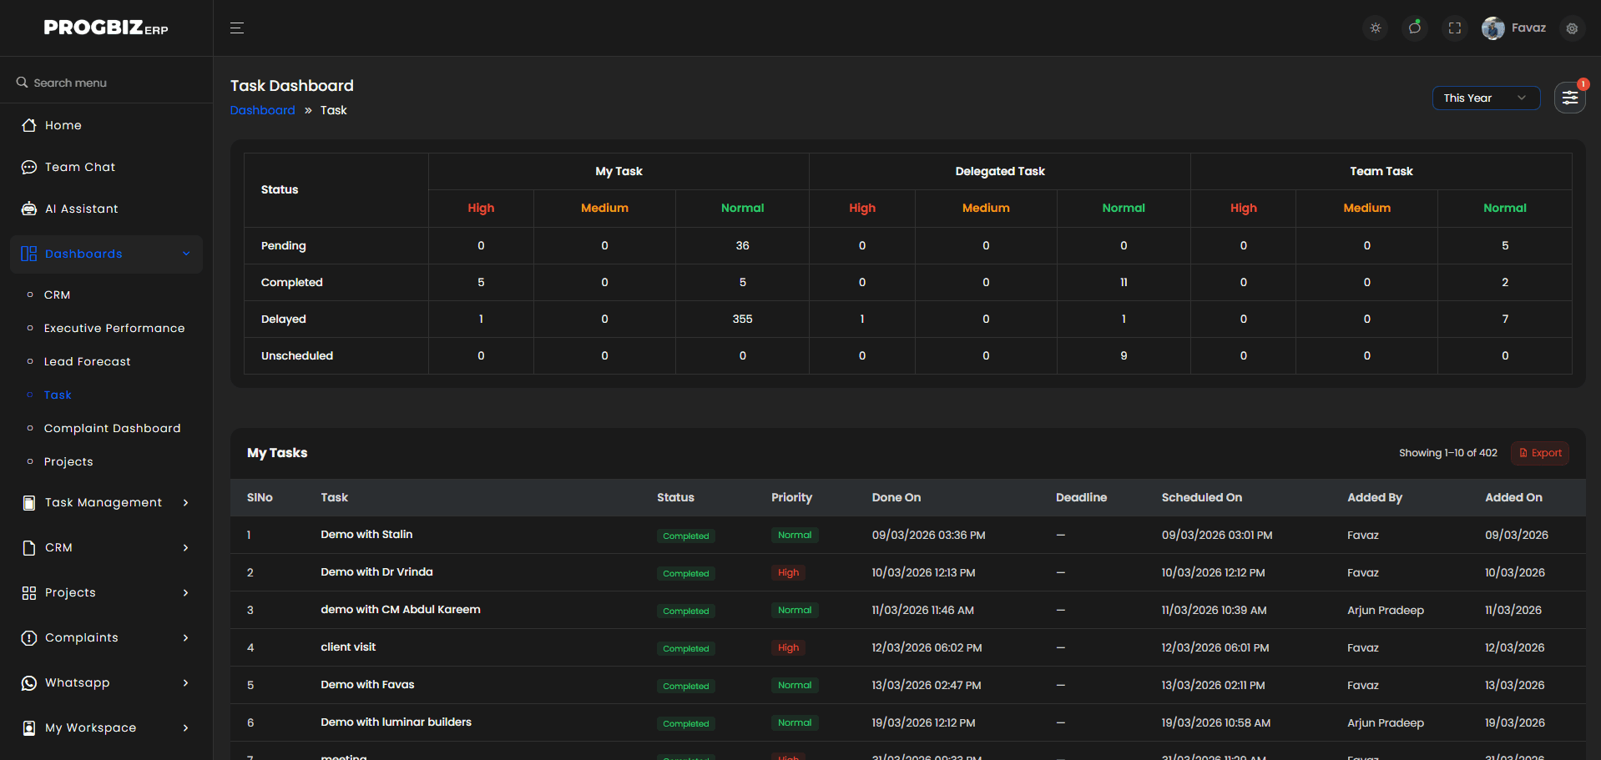This screenshot has width=1601, height=760.
Task: Open Team Chat from the sidebar
Action: [x=80, y=167]
